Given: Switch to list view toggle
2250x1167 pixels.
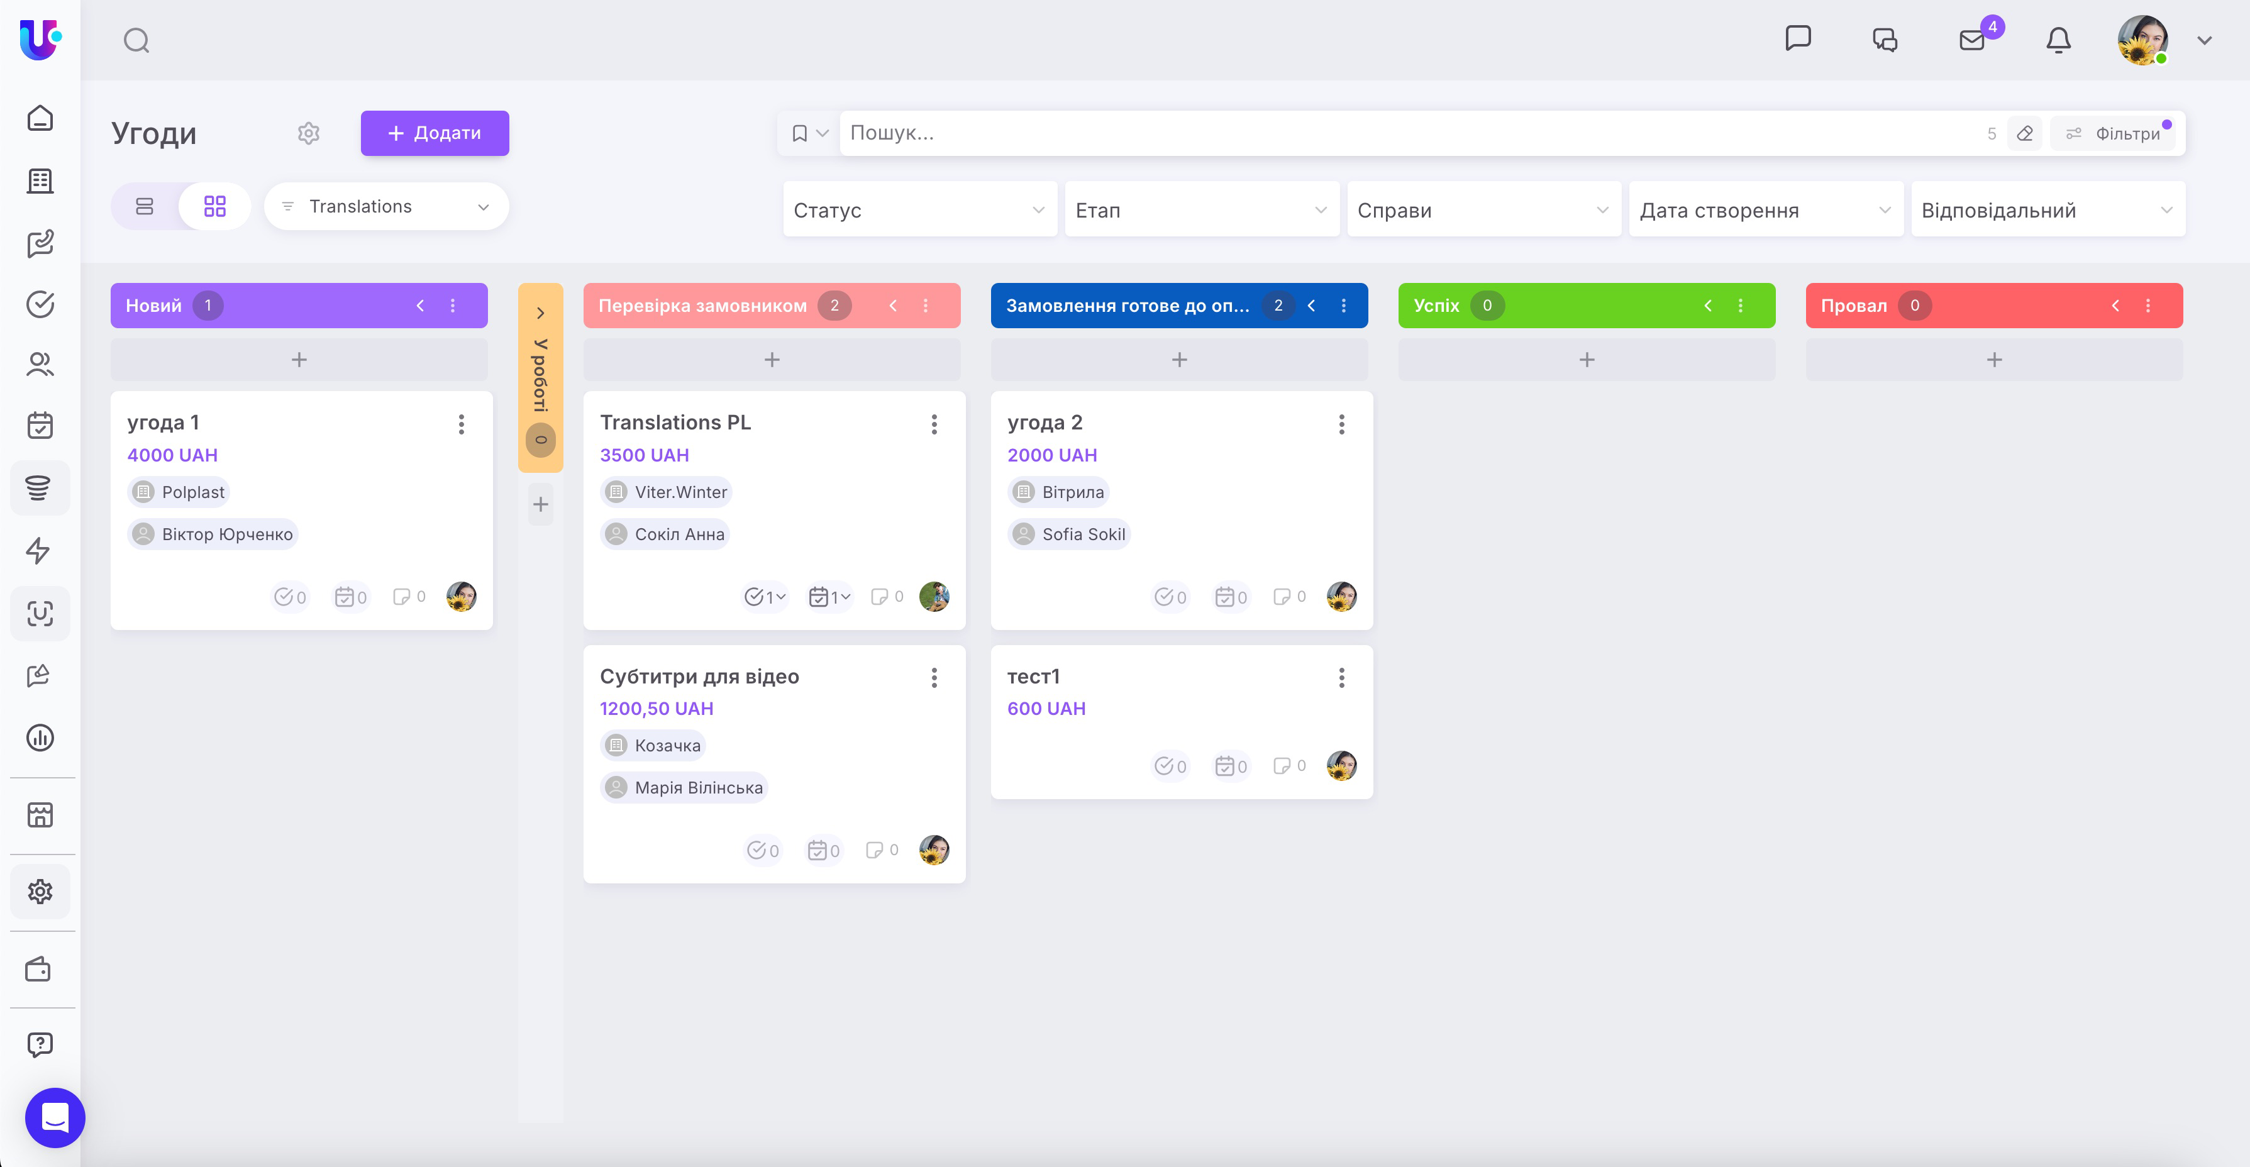Looking at the screenshot, I should (x=145, y=206).
